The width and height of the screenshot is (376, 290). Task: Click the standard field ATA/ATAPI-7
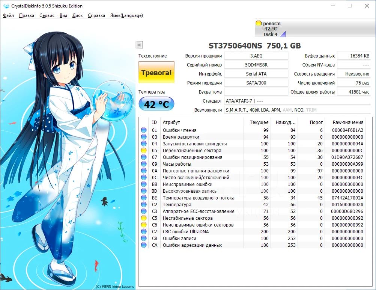298,101
